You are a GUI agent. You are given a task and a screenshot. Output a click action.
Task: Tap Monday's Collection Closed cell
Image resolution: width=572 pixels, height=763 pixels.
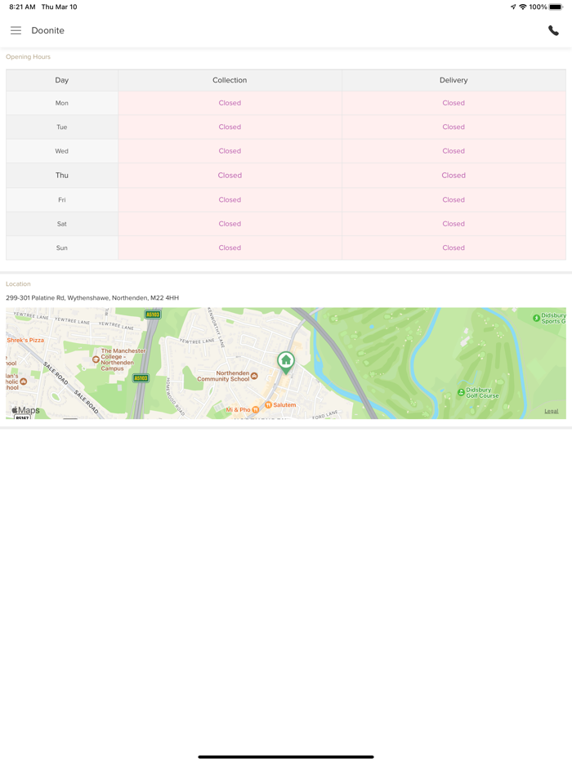click(x=230, y=103)
